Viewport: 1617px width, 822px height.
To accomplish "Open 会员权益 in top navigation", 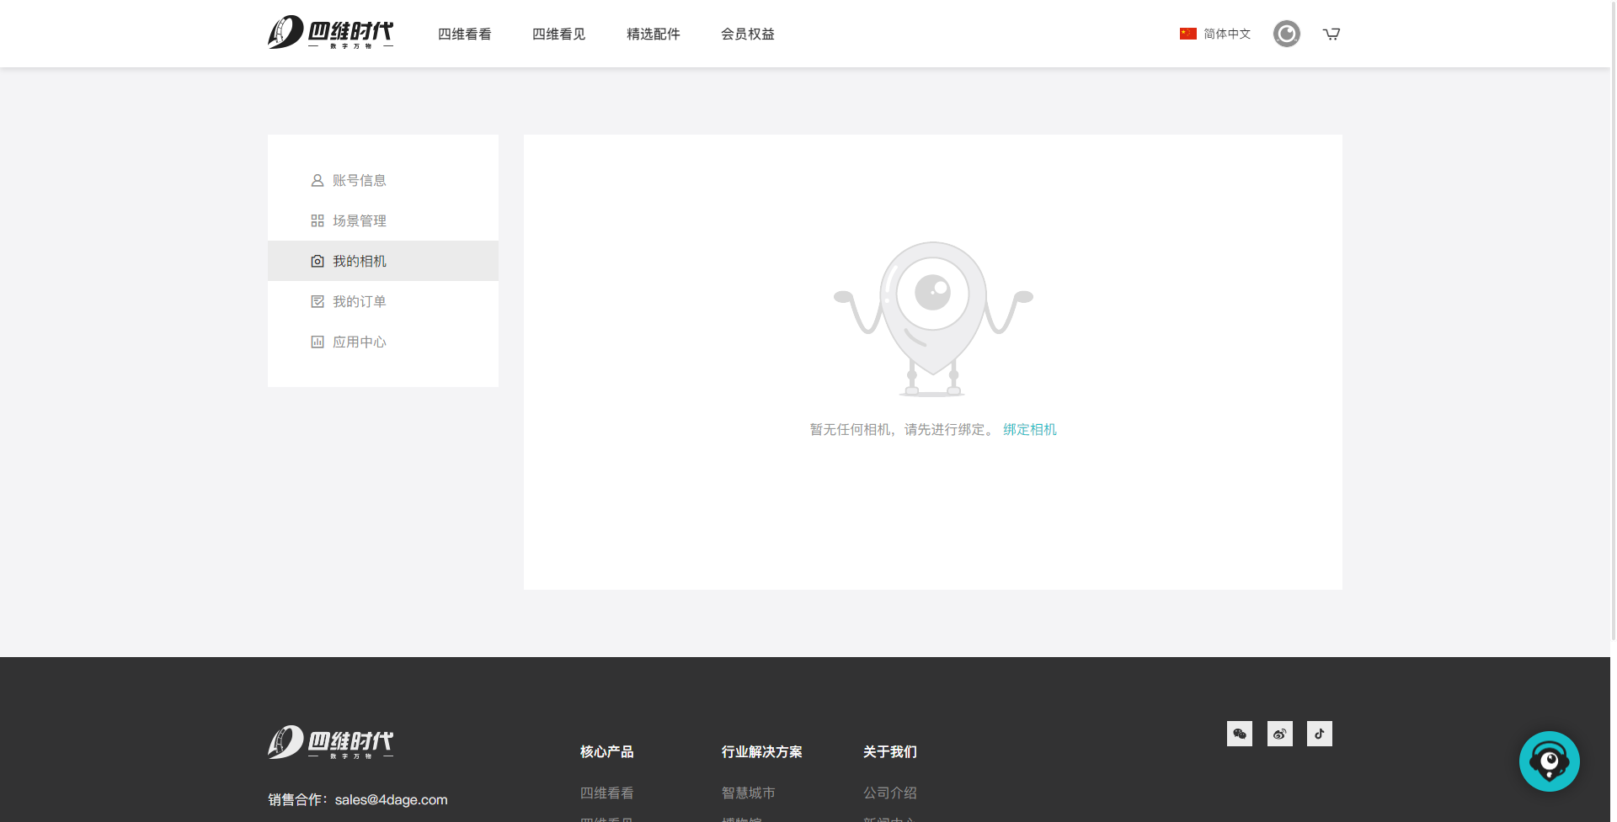I will point(747,34).
